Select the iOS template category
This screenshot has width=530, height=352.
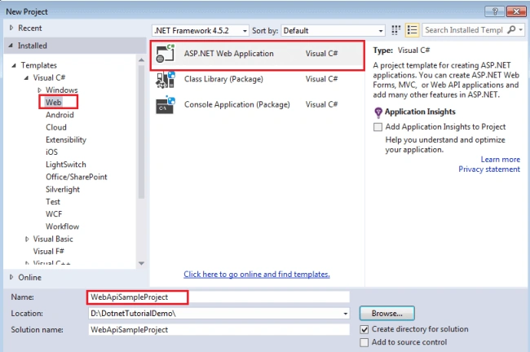(51, 152)
